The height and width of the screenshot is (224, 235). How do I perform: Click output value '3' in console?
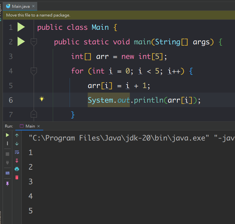click(x=30, y=182)
